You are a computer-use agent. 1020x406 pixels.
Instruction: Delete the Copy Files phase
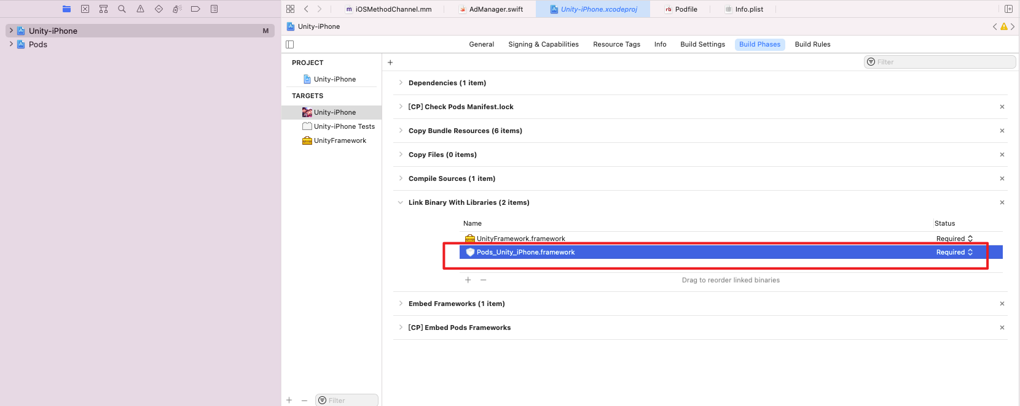(1002, 155)
